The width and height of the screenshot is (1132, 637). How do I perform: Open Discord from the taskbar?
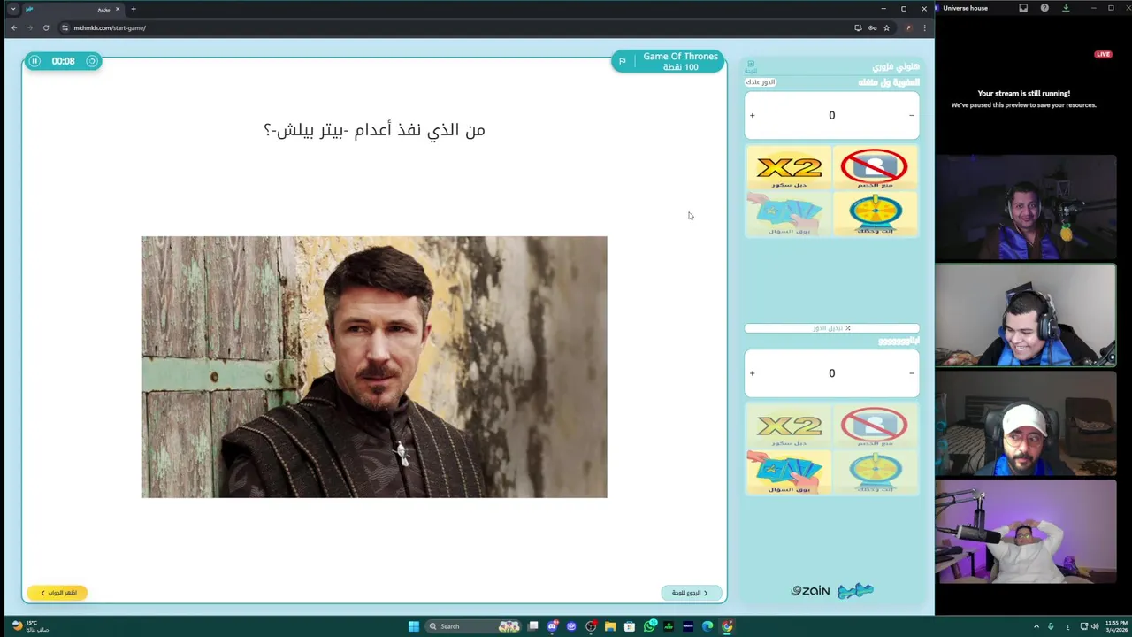[x=552, y=626]
